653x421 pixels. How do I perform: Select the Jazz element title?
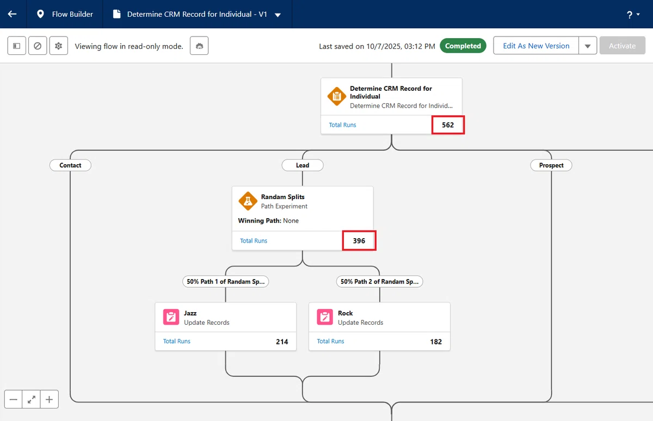click(x=190, y=313)
